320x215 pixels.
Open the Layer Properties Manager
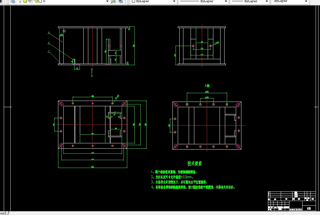13,2
